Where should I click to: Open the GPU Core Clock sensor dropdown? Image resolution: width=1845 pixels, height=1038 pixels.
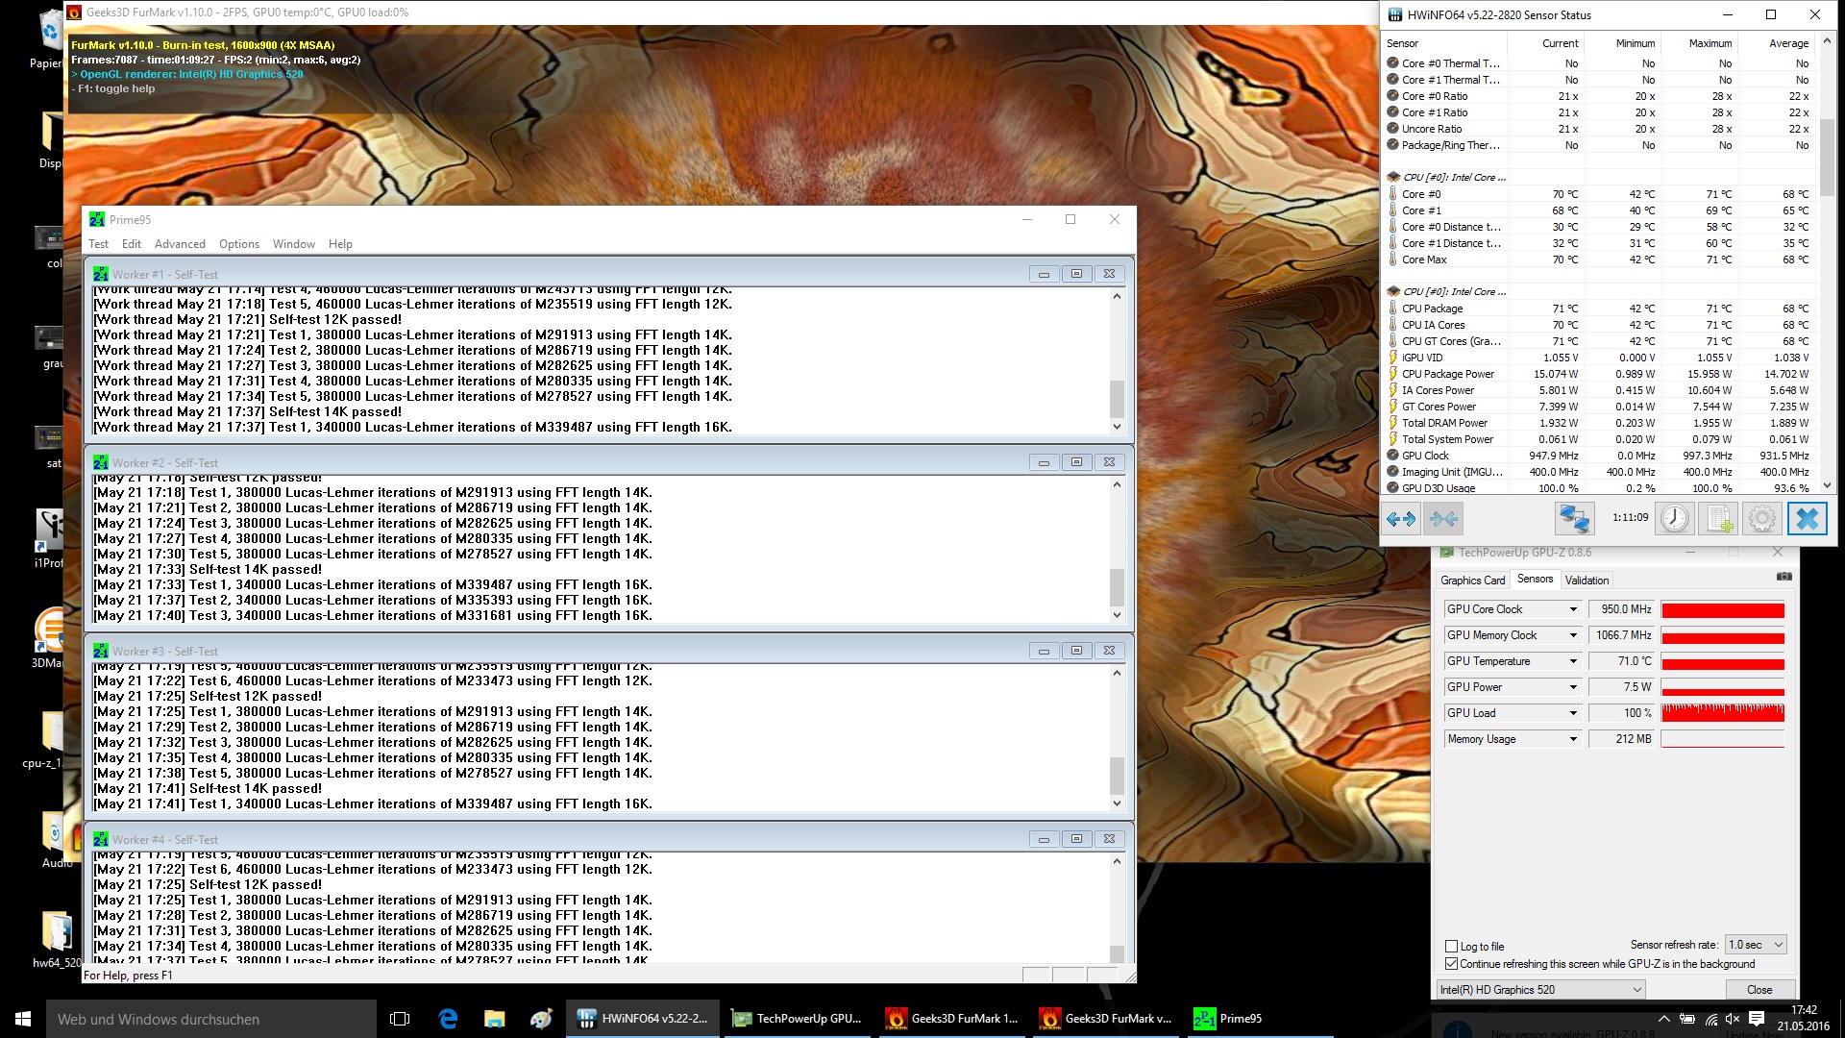(1572, 609)
